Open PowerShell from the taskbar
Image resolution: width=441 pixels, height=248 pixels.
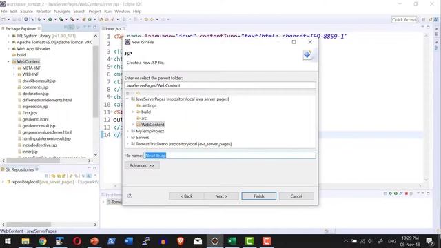(x=112, y=241)
